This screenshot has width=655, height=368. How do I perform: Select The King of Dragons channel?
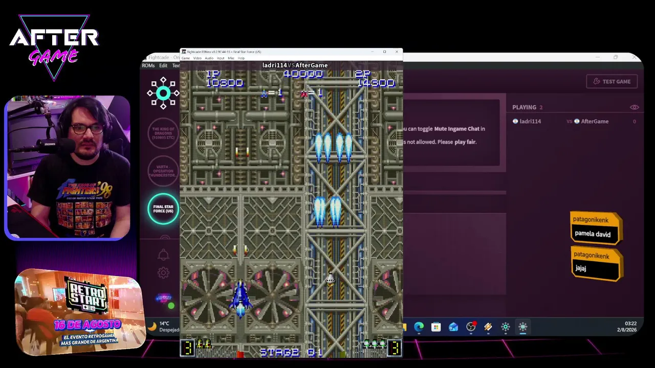coord(163,133)
